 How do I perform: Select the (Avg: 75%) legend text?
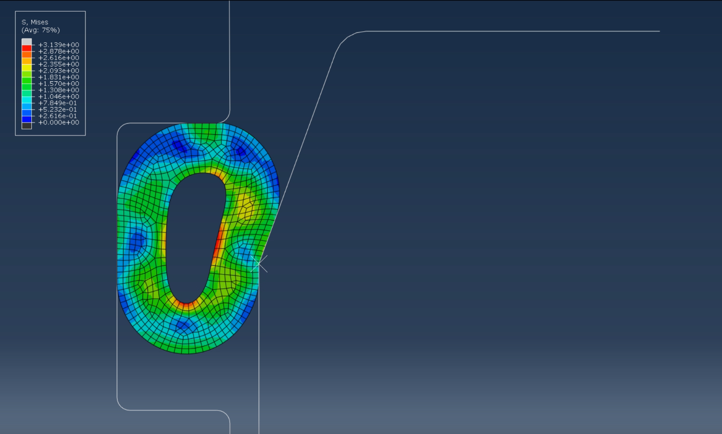[40, 30]
